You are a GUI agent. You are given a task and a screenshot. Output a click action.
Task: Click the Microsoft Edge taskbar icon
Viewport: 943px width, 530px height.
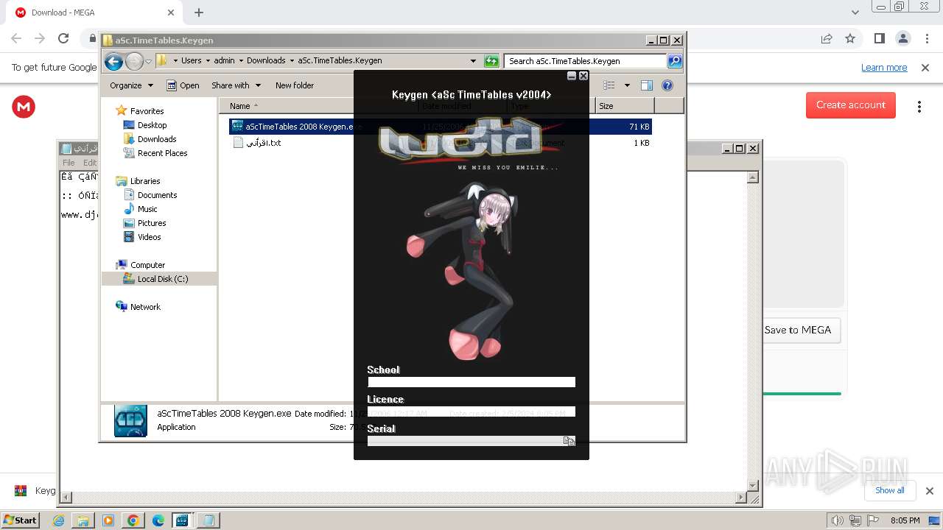(158, 520)
